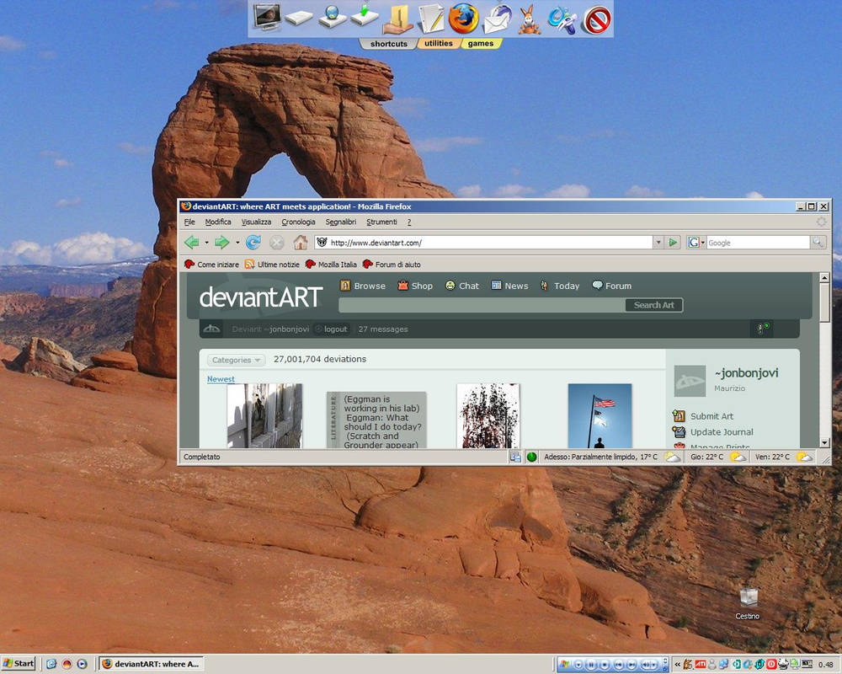Click the deviantART logo
Screen dimensions: 842x674
261,297
